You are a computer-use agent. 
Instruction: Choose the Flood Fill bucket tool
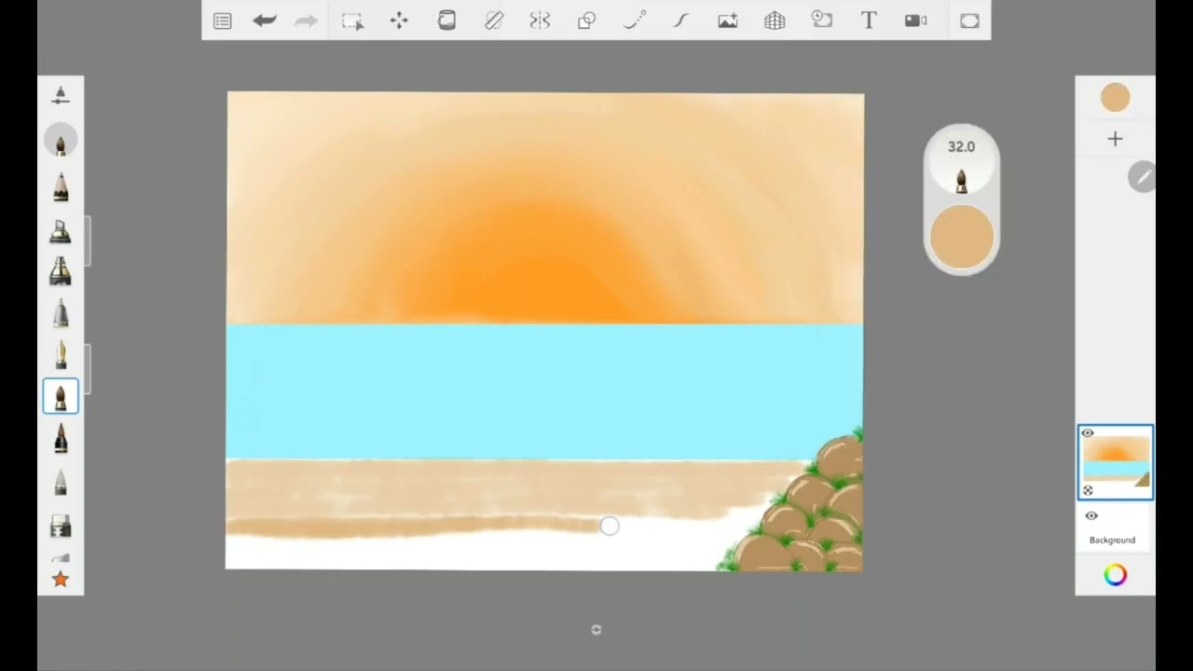pyautogui.click(x=446, y=21)
